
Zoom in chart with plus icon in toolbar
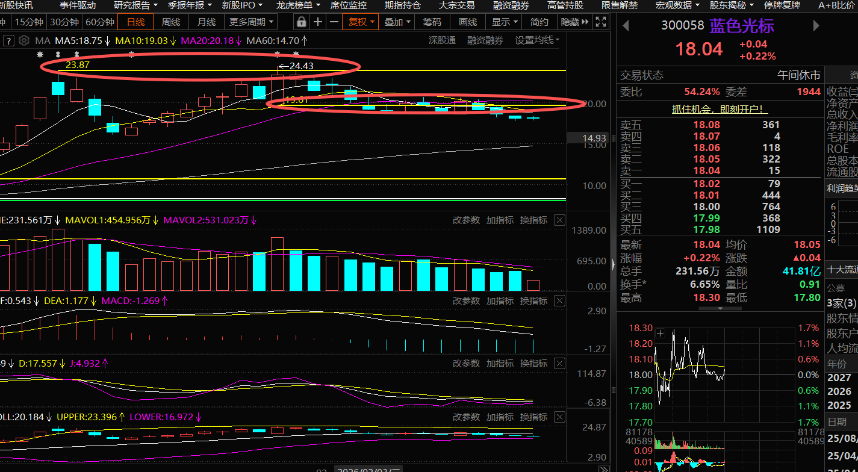tap(318, 22)
